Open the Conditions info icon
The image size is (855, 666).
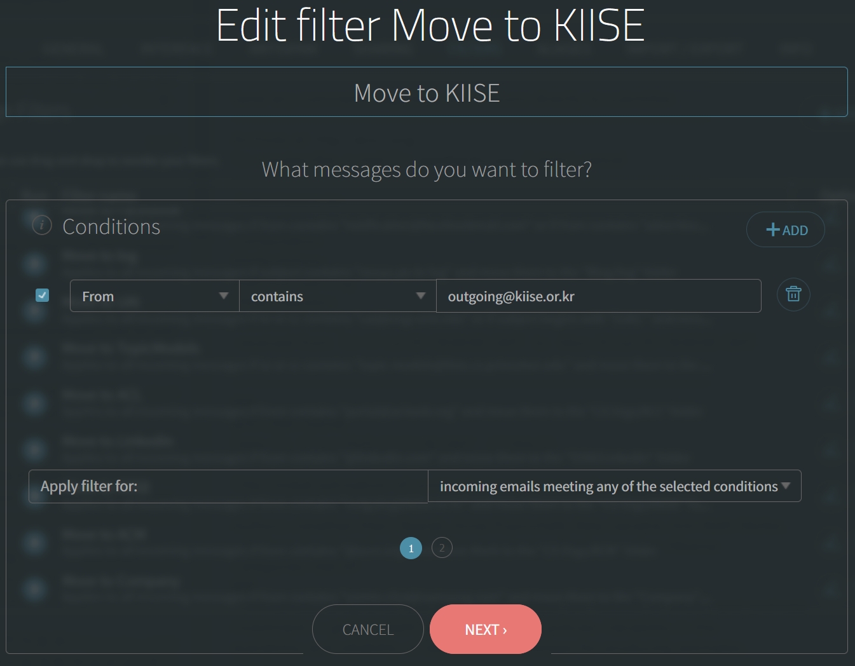tap(42, 224)
